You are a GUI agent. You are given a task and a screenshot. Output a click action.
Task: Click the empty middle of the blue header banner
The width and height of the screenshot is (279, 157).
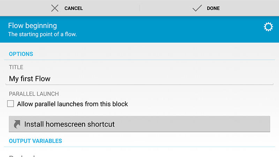click(x=160, y=29)
